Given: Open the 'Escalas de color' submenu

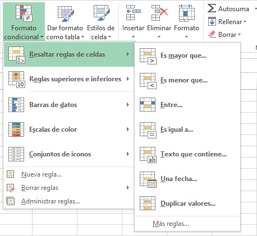Looking at the screenshot, I should click(x=69, y=129).
